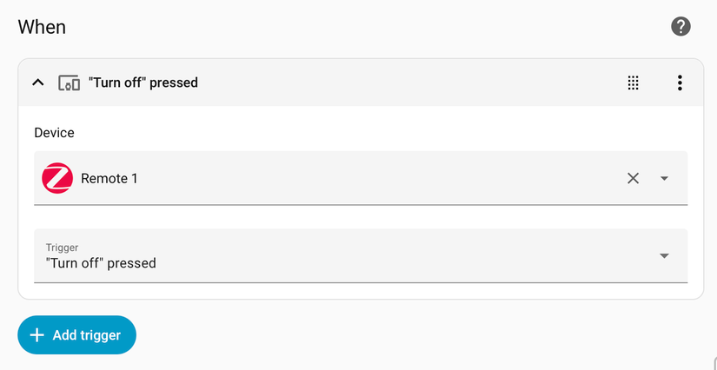The height and width of the screenshot is (370, 717).
Task: Open the trigger's three-dot overflow menu
Action: pyautogui.click(x=680, y=83)
